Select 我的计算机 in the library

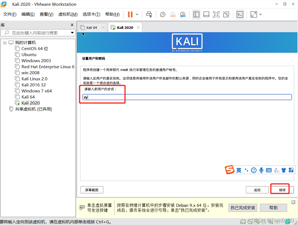(25, 42)
